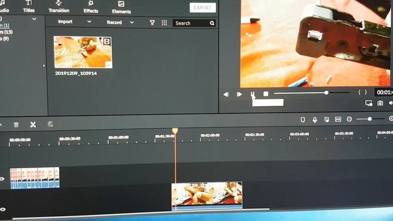This screenshot has height=221, width=393.
Task: Click the 00:02:00:00 ruler mark
Action: 210,135
